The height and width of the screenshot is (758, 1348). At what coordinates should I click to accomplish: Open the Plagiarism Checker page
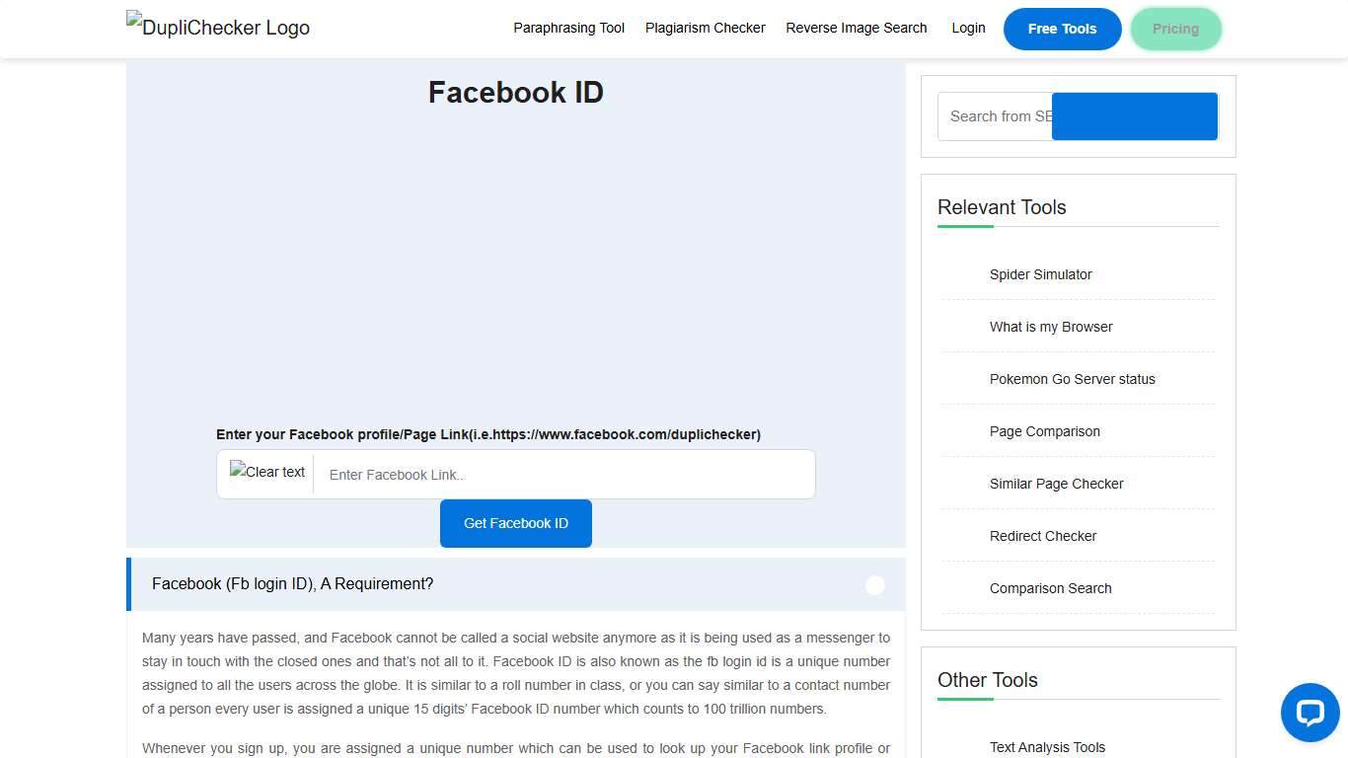coord(705,28)
